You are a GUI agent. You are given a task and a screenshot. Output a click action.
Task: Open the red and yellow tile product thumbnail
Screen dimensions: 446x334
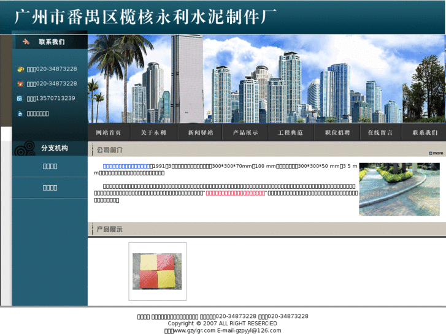157,271
